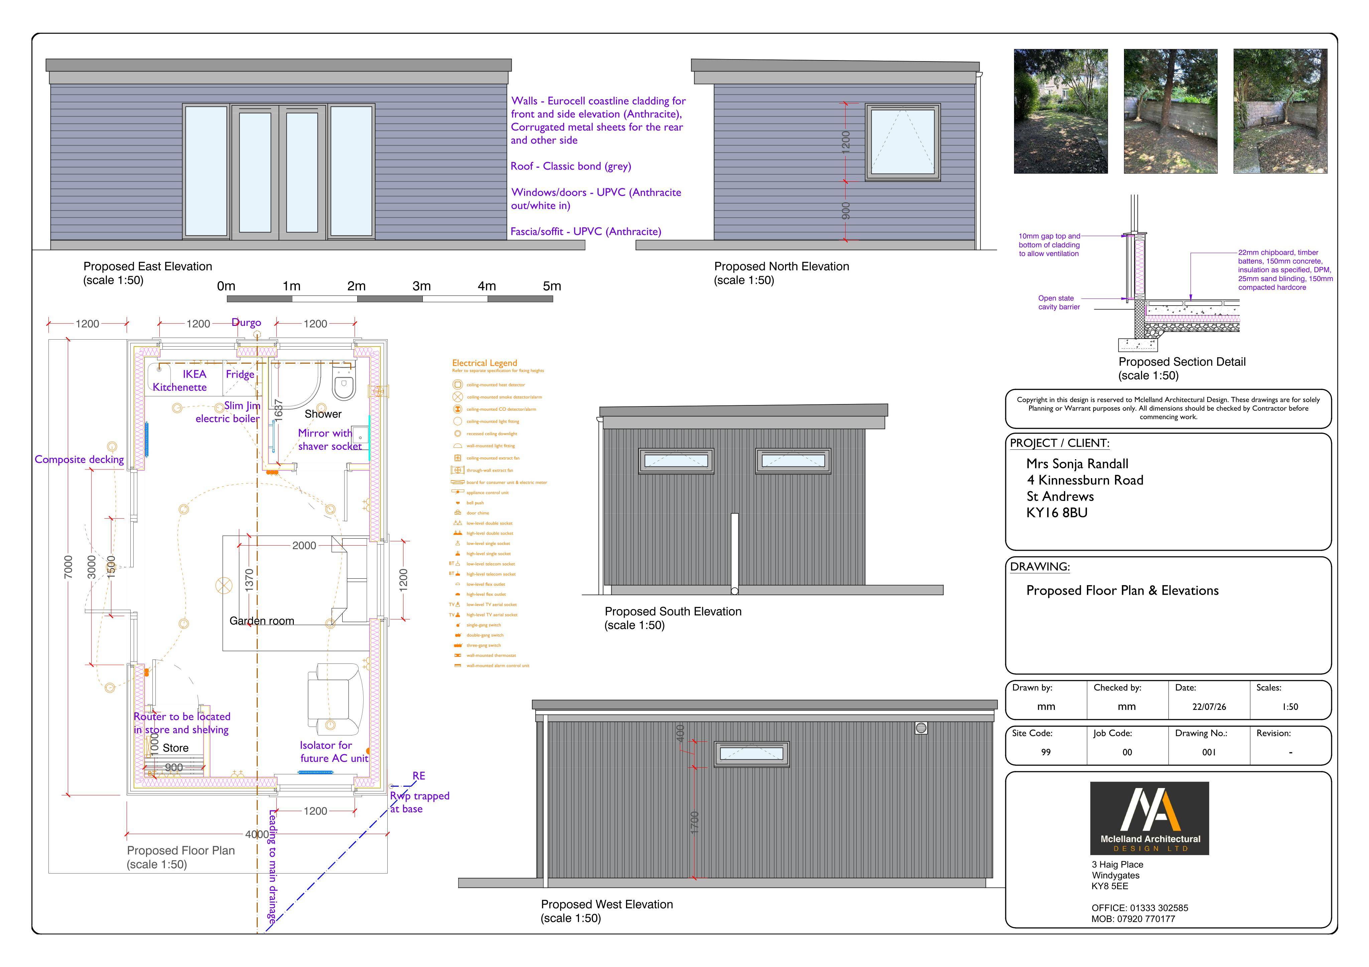Image resolution: width=1369 pixels, height=967 pixels.
Task: Click the high-level TV aerial socket legend symbol
Action: (455, 614)
